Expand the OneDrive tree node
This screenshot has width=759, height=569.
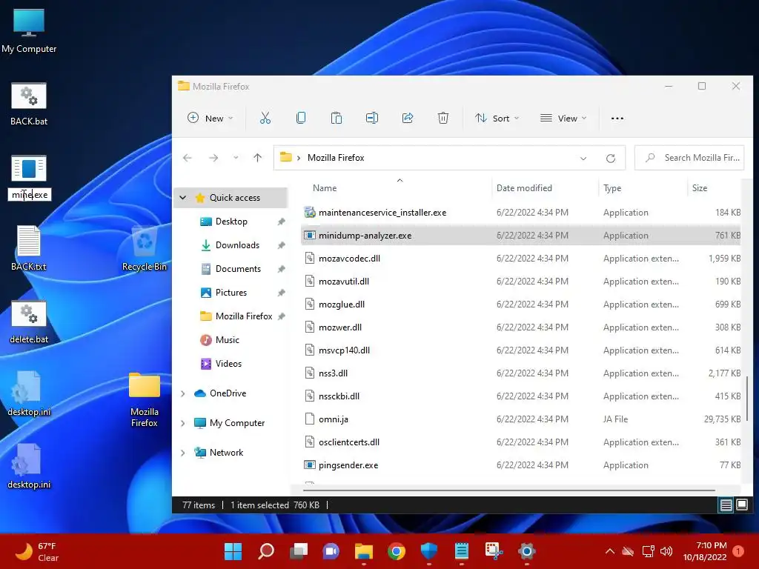[183, 393]
